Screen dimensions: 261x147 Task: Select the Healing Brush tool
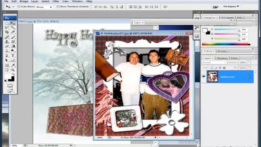tap(7, 37)
